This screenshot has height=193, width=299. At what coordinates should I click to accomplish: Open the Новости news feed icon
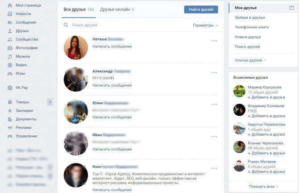[10, 14]
